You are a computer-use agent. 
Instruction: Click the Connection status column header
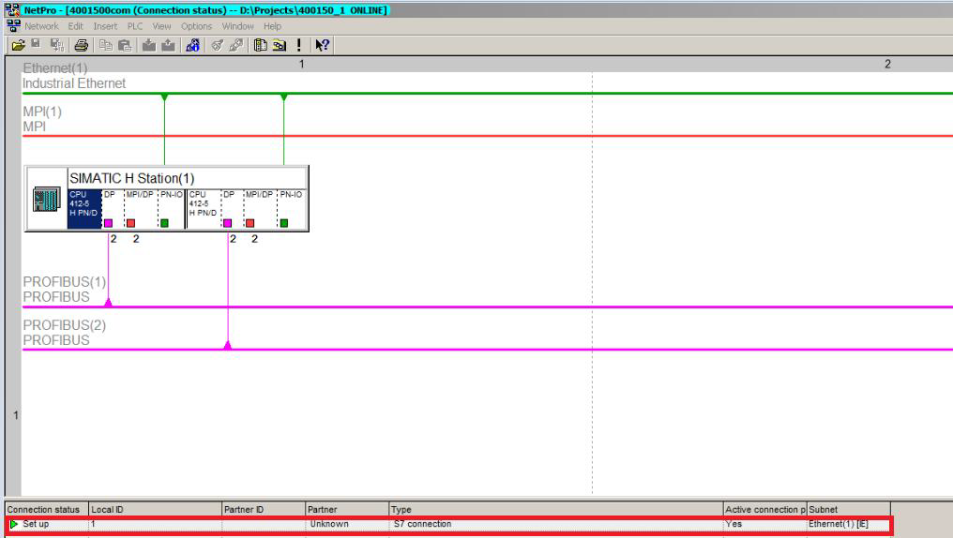pyautogui.click(x=47, y=510)
